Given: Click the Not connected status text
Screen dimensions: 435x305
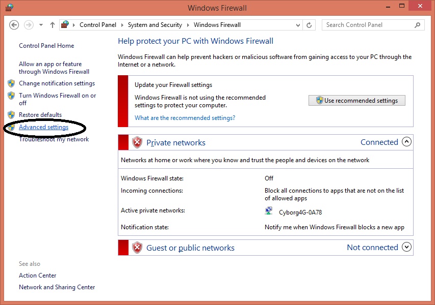Looking at the screenshot, I should [x=373, y=247].
